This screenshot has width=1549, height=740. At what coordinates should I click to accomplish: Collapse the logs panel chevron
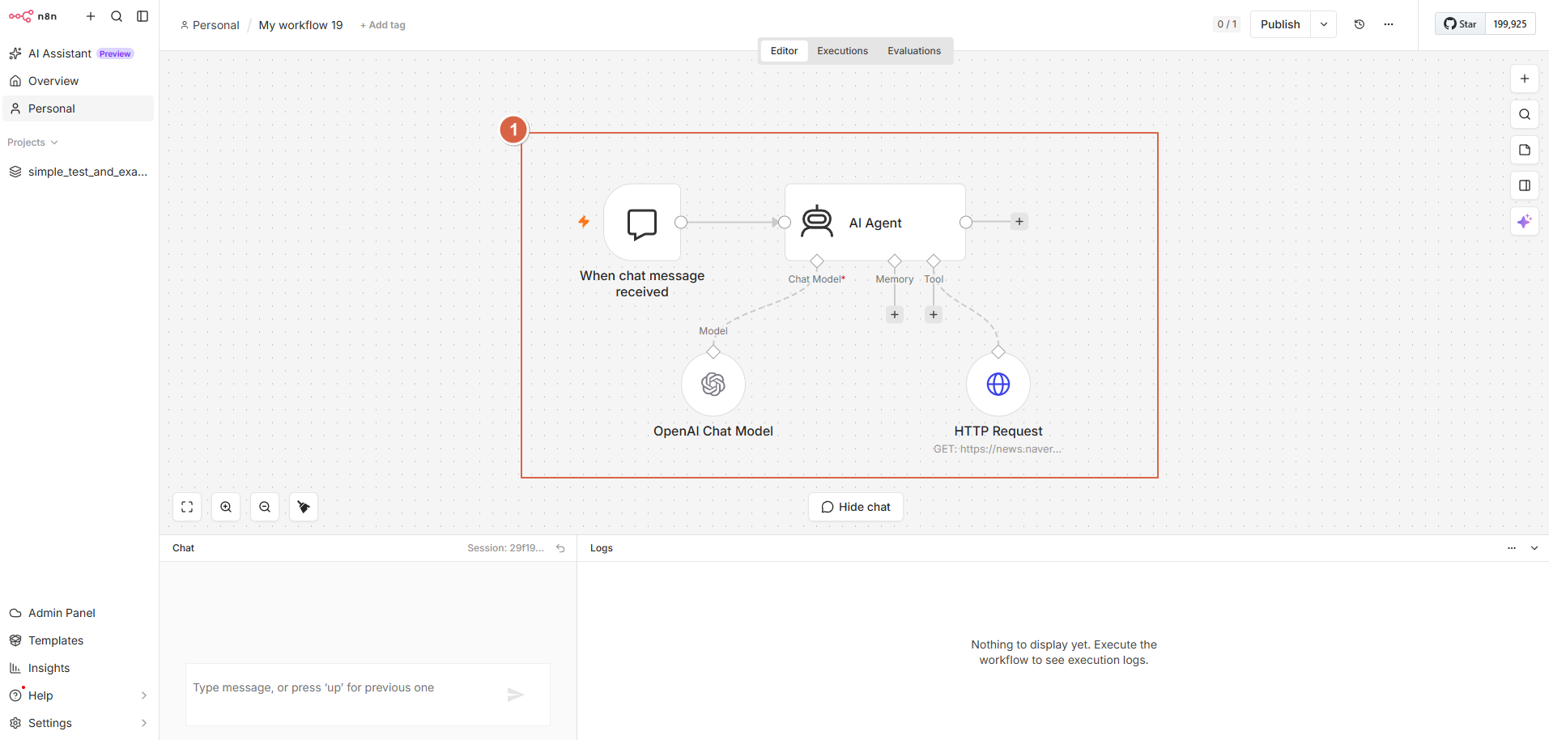pos(1534,548)
